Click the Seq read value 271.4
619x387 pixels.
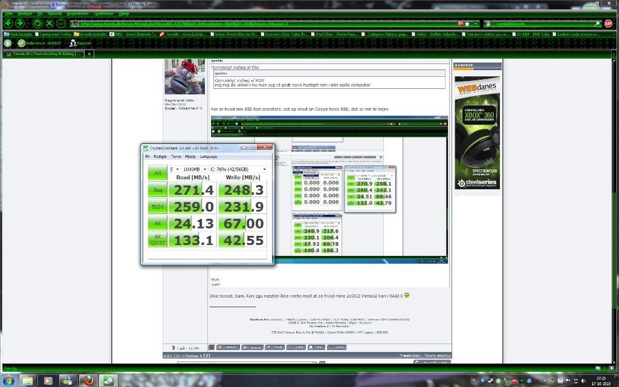coord(193,190)
